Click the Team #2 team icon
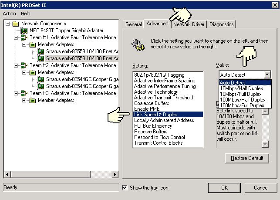The width and height of the screenshot is (280, 200). [24, 65]
